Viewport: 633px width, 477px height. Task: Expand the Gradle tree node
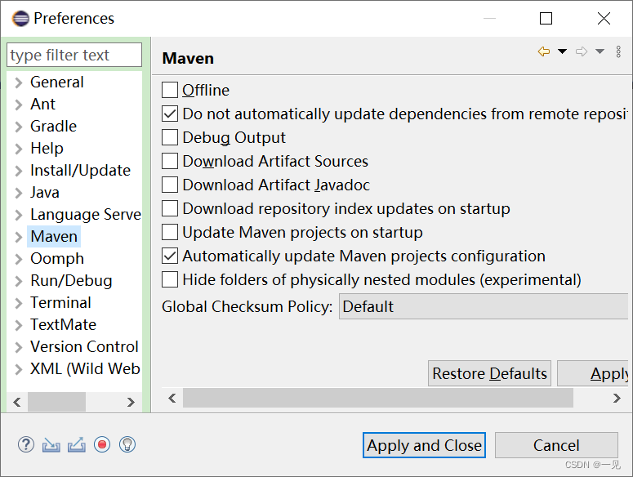(x=19, y=127)
